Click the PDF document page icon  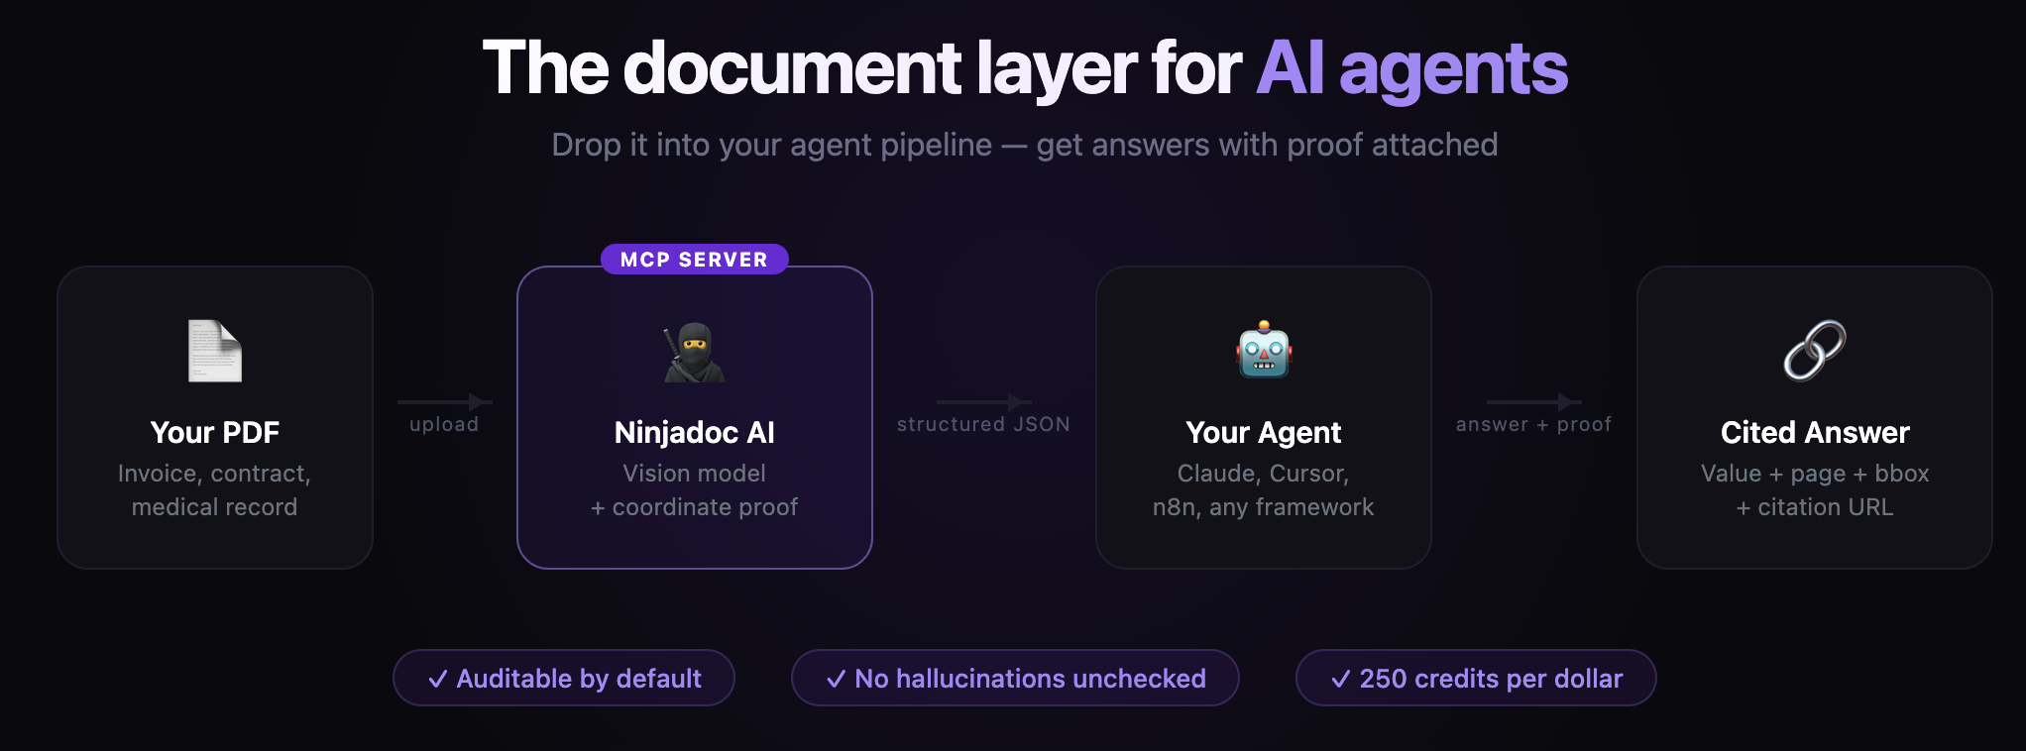(x=215, y=351)
